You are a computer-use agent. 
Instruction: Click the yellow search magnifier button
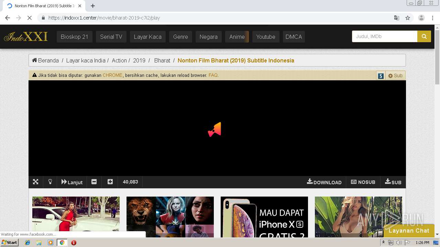tap(424, 36)
